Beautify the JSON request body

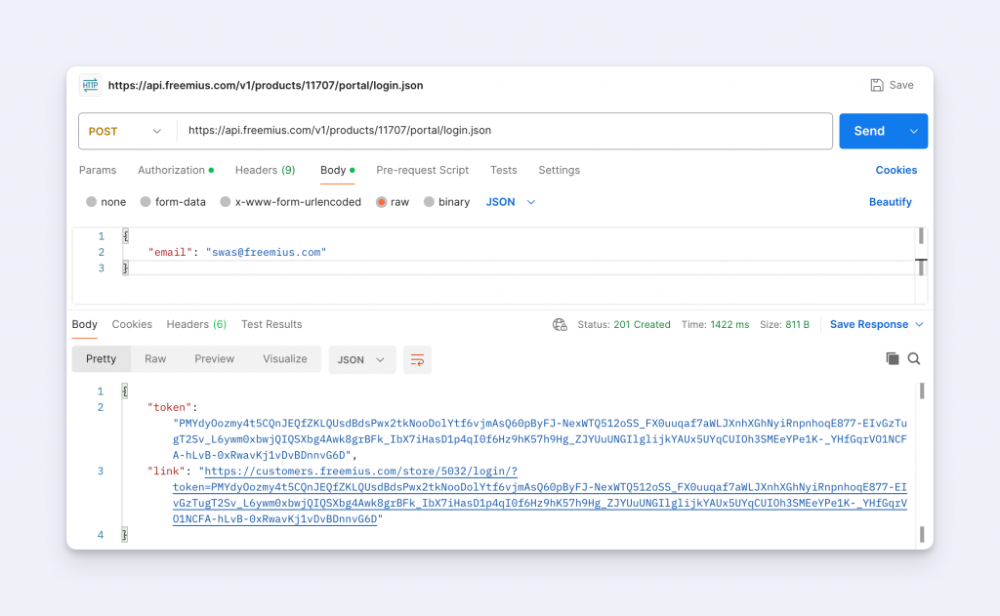coord(890,202)
